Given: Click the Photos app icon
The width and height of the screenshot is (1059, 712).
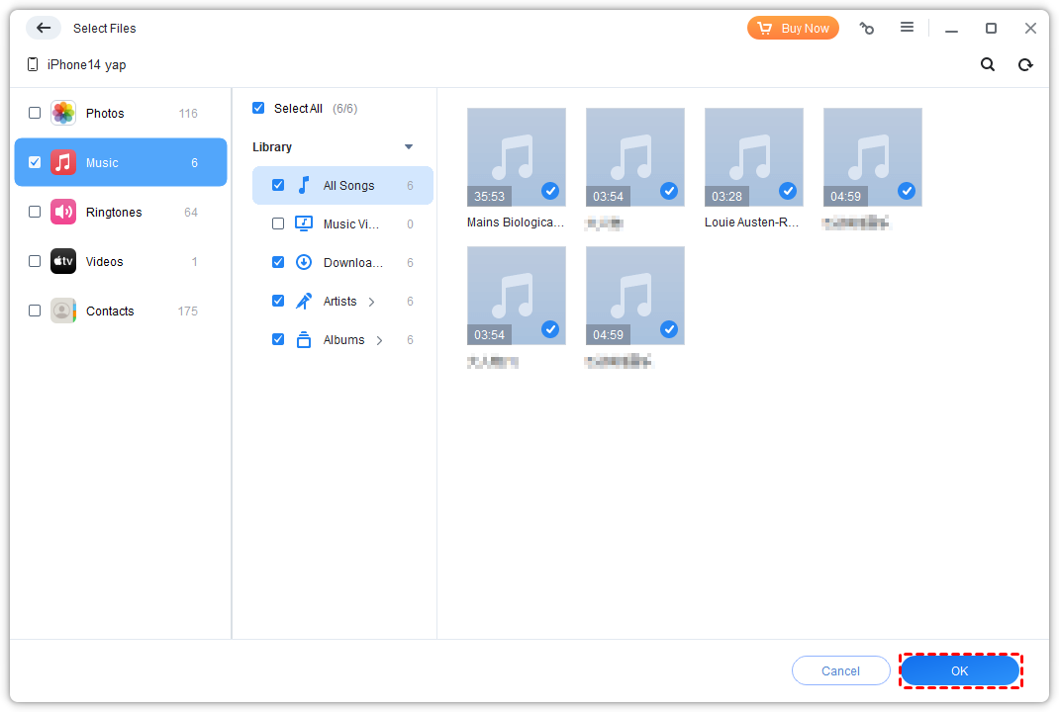Looking at the screenshot, I should point(63,113).
